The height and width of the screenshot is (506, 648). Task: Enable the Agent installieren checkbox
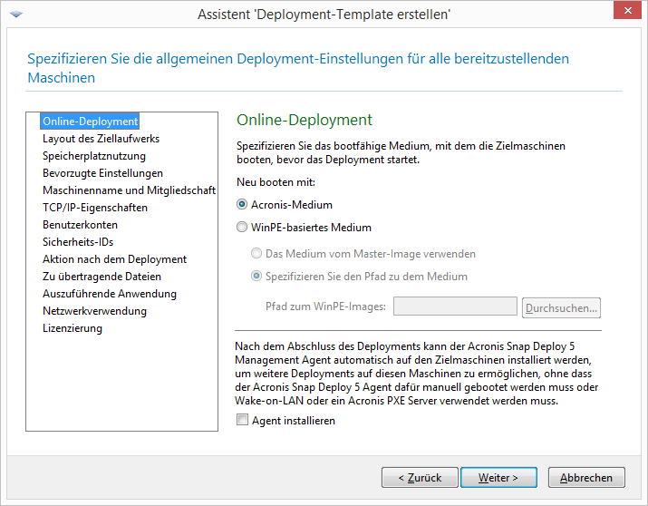click(x=242, y=421)
